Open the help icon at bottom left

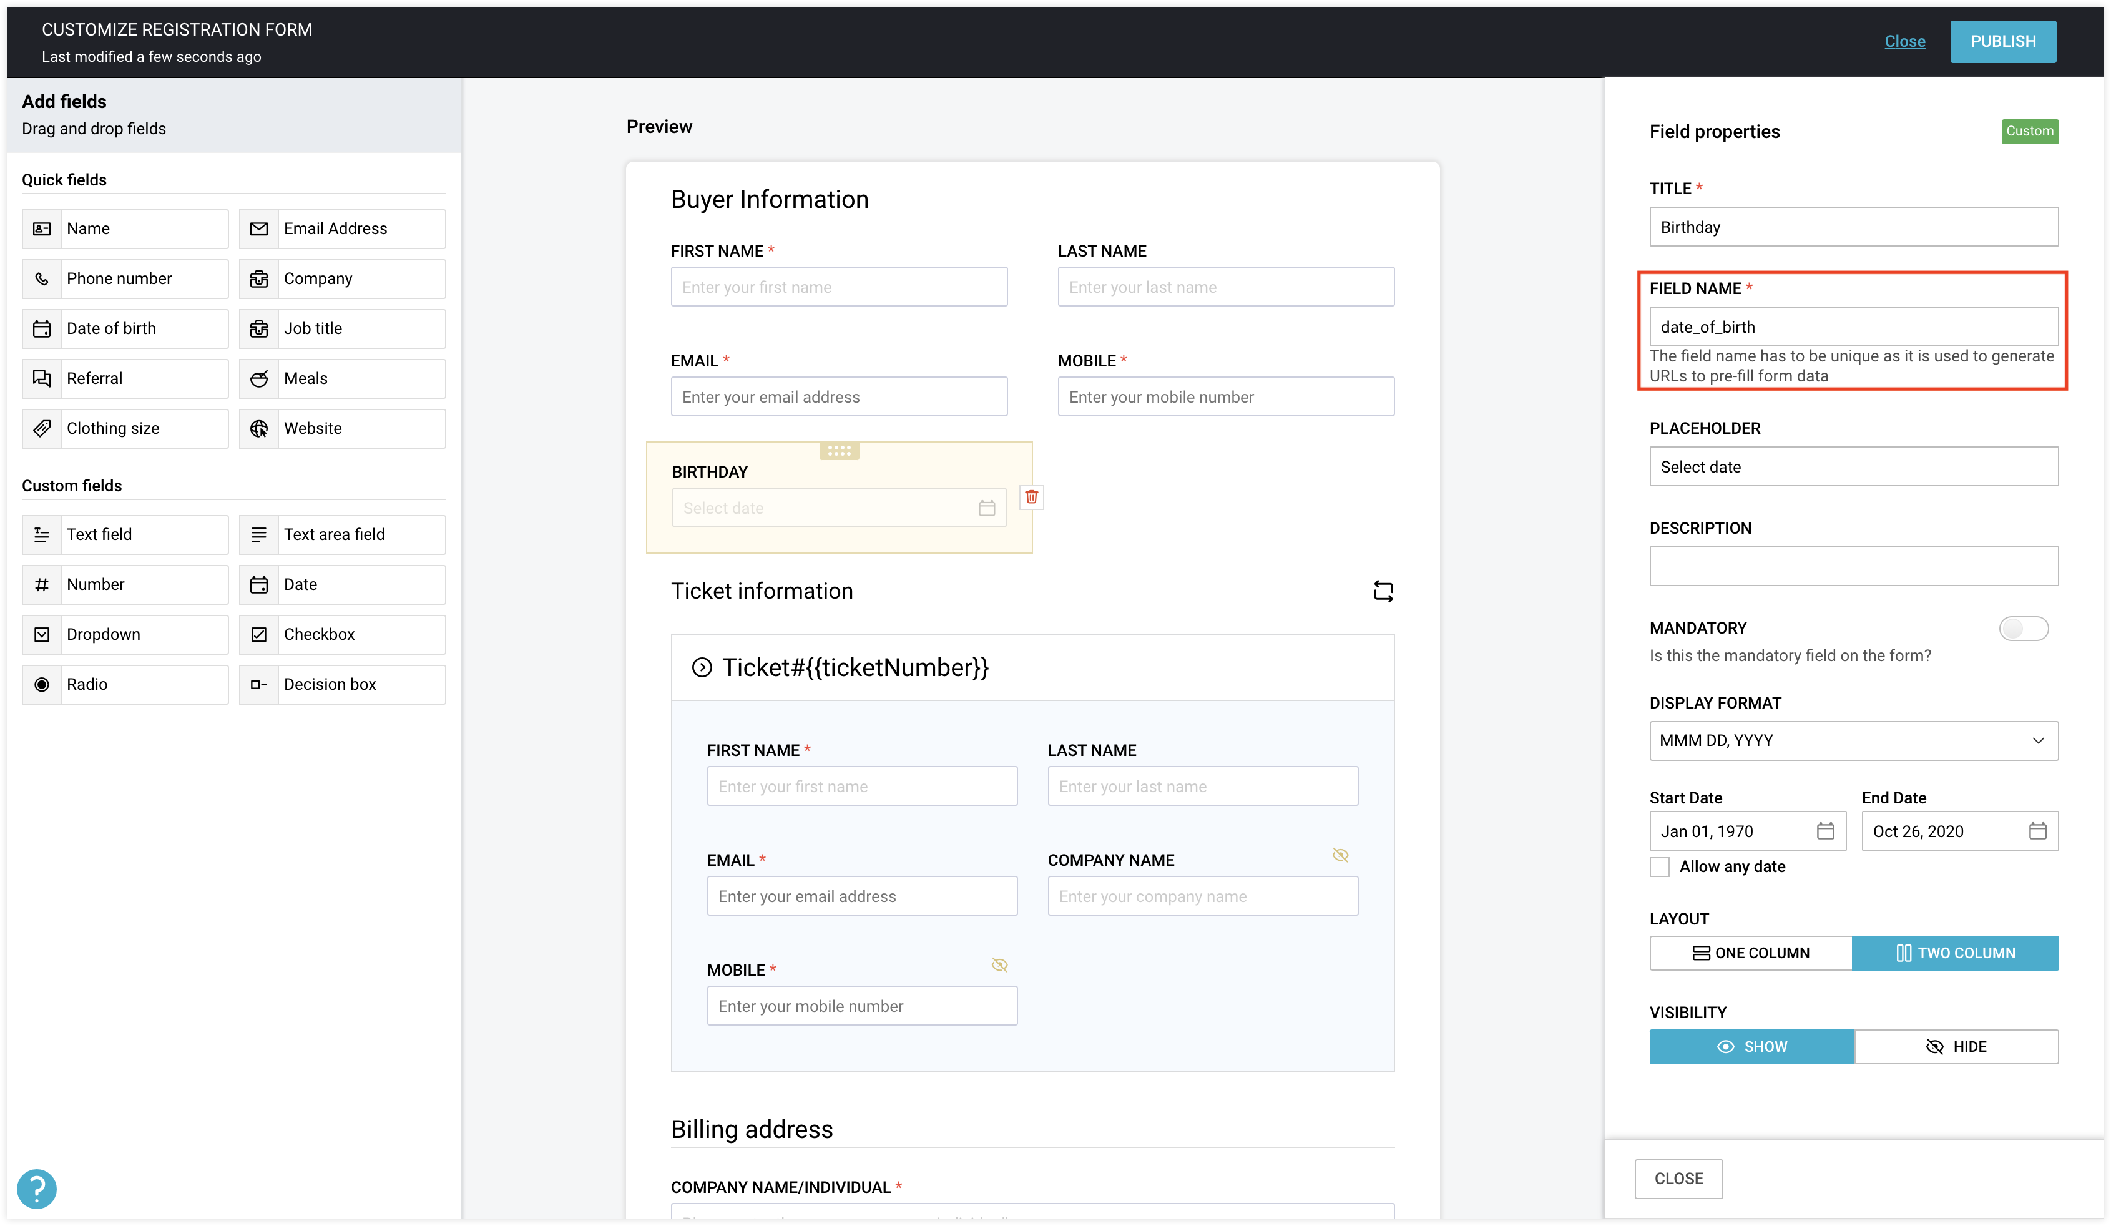(37, 1189)
